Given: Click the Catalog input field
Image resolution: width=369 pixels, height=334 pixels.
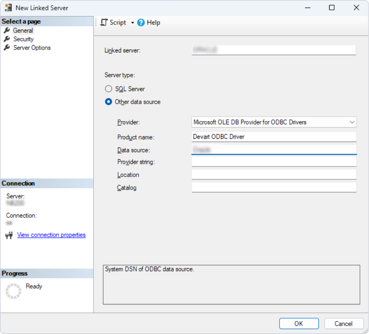Looking at the screenshot, I should click(274, 187).
